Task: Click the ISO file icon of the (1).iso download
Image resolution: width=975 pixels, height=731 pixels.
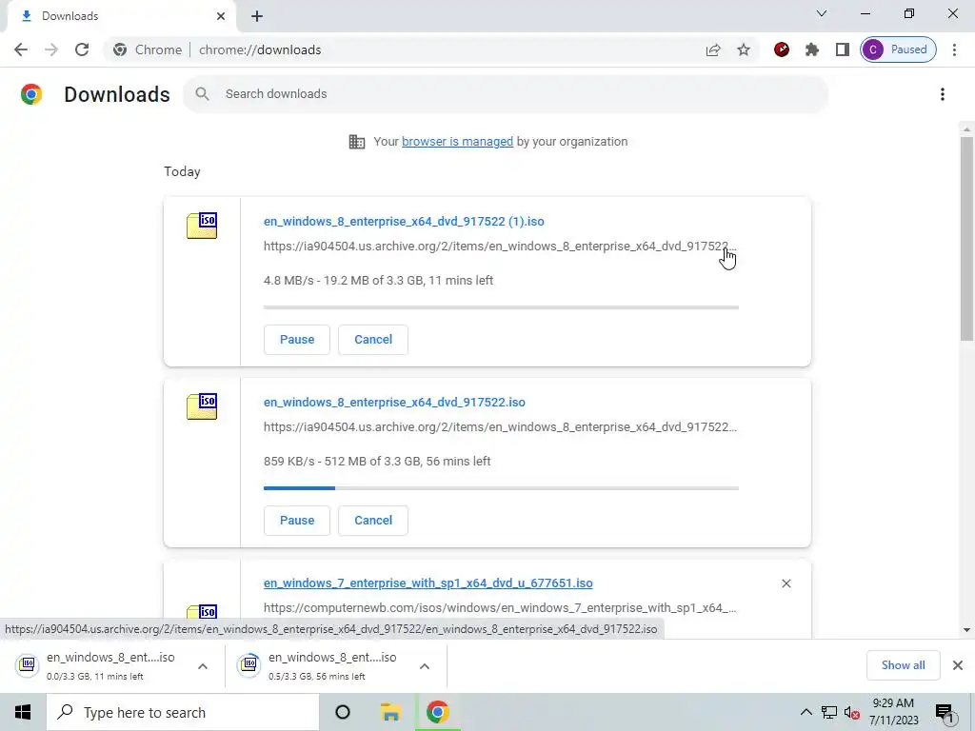Action: [202, 226]
